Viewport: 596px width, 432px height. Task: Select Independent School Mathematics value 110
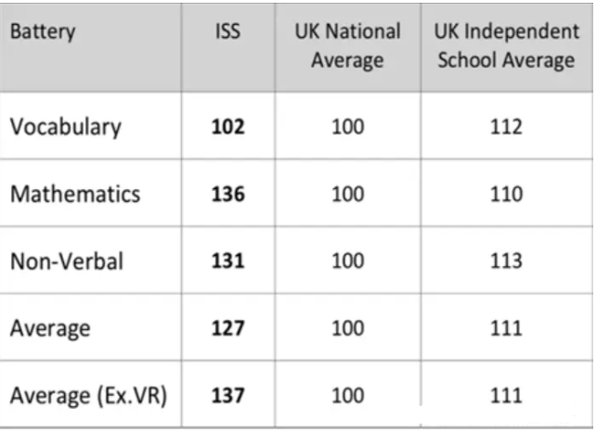tap(506, 194)
